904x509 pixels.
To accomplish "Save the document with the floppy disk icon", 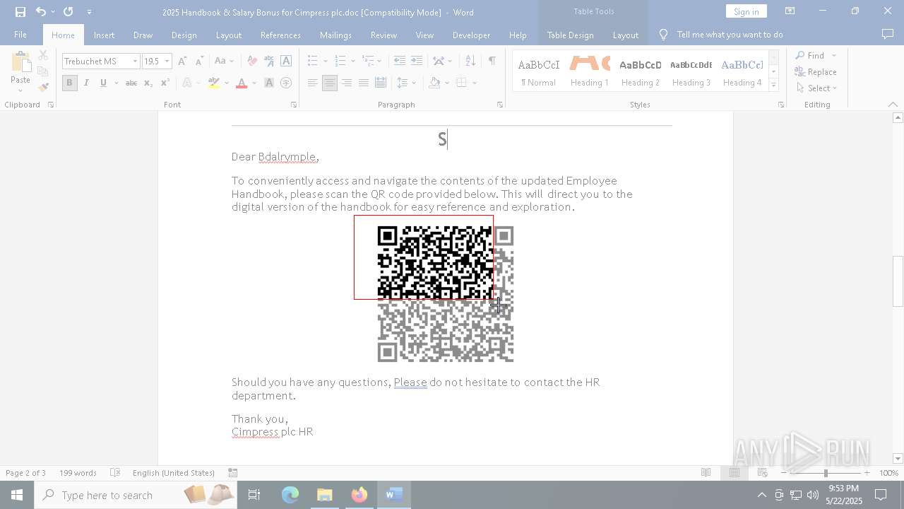I will coord(20,12).
